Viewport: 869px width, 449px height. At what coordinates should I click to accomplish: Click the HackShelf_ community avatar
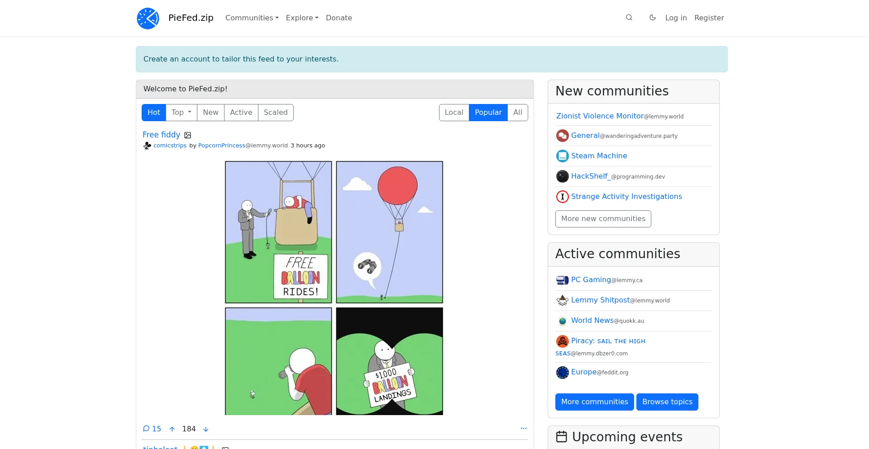pyautogui.click(x=563, y=176)
